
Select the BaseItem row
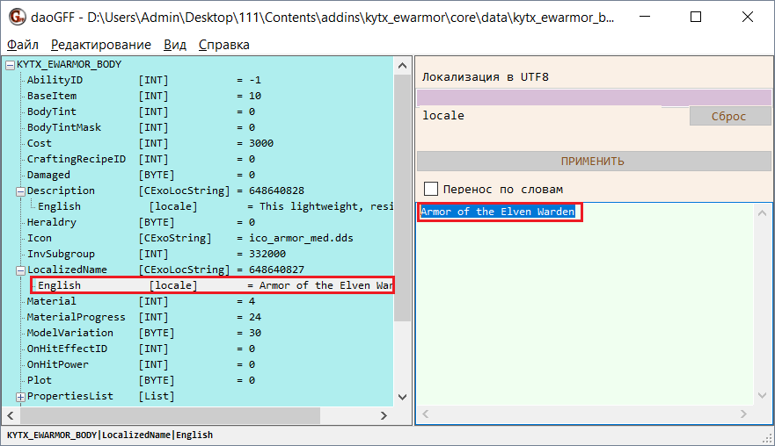coord(144,96)
